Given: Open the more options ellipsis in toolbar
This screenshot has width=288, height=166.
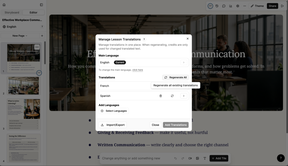Looking at the screenshot, I should [244, 6].
